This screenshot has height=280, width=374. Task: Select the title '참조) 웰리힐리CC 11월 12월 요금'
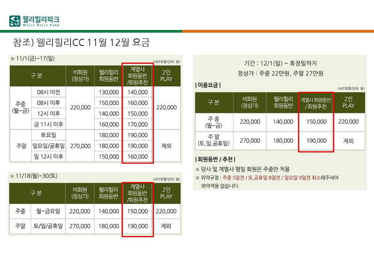pos(81,42)
